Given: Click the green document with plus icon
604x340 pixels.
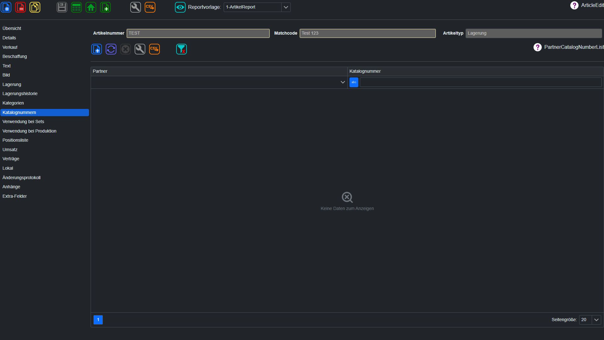Looking at the screenshot, I should click(x=105, y=7).
